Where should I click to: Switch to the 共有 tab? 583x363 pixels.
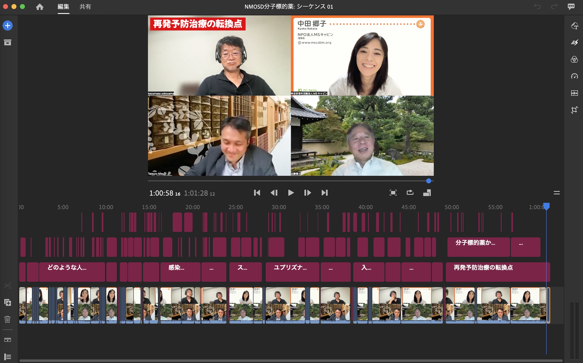(85, 7)
